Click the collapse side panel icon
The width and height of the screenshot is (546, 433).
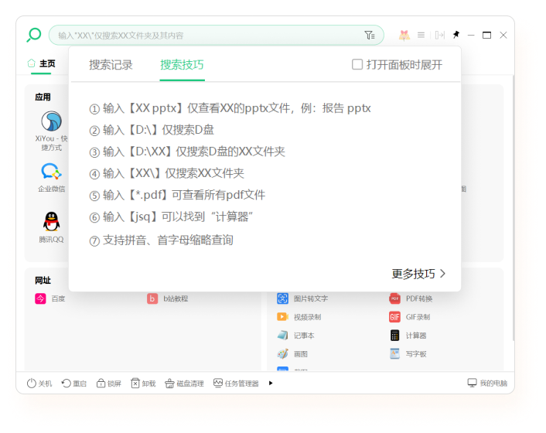click(440, 35)
